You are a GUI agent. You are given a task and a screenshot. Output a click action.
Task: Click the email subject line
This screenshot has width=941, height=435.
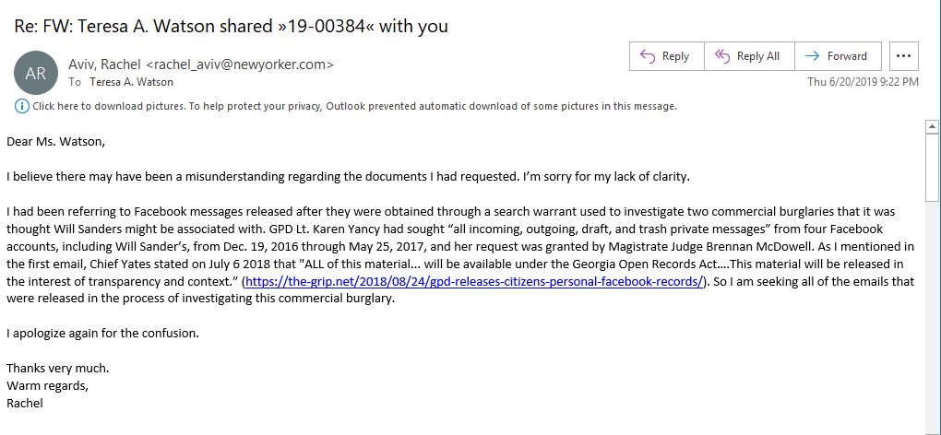(x=231, y=26)
